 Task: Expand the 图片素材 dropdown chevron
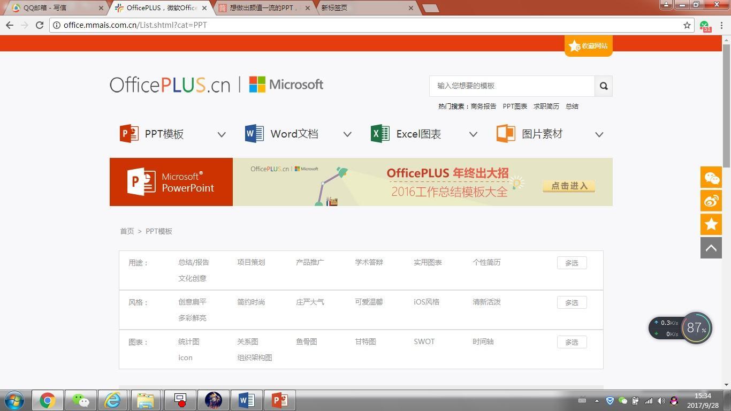(599, 134)
